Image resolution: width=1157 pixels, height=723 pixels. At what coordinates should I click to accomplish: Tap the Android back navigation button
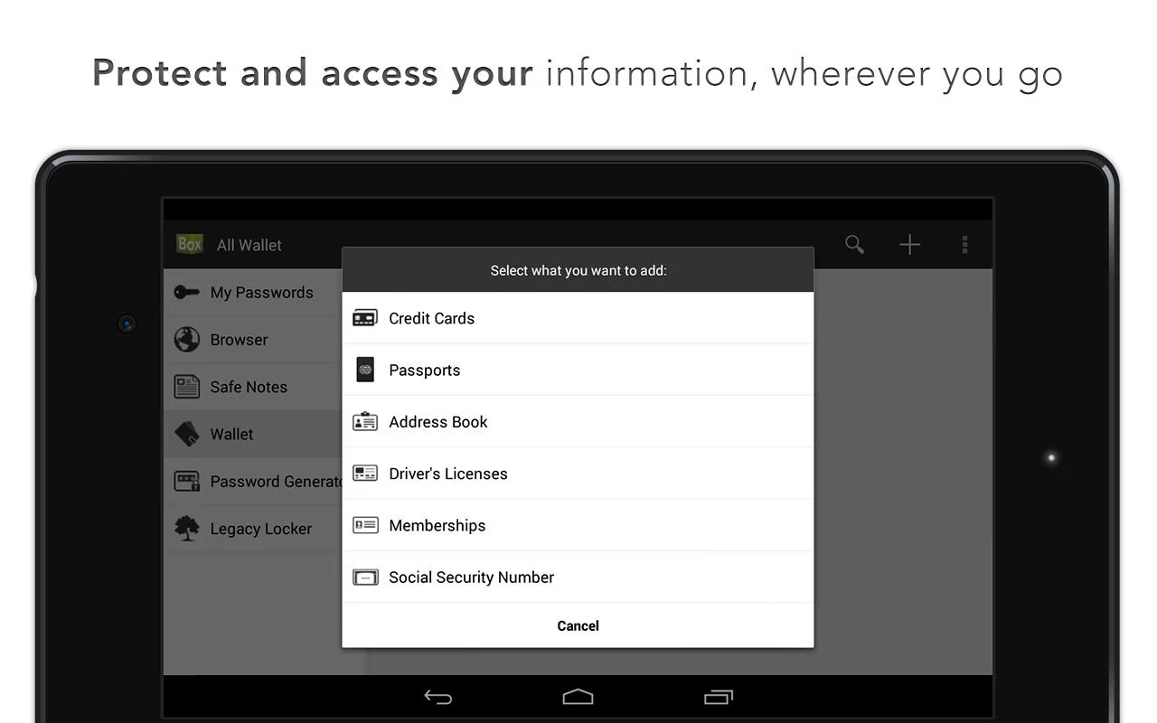click(x=438, y=697)
